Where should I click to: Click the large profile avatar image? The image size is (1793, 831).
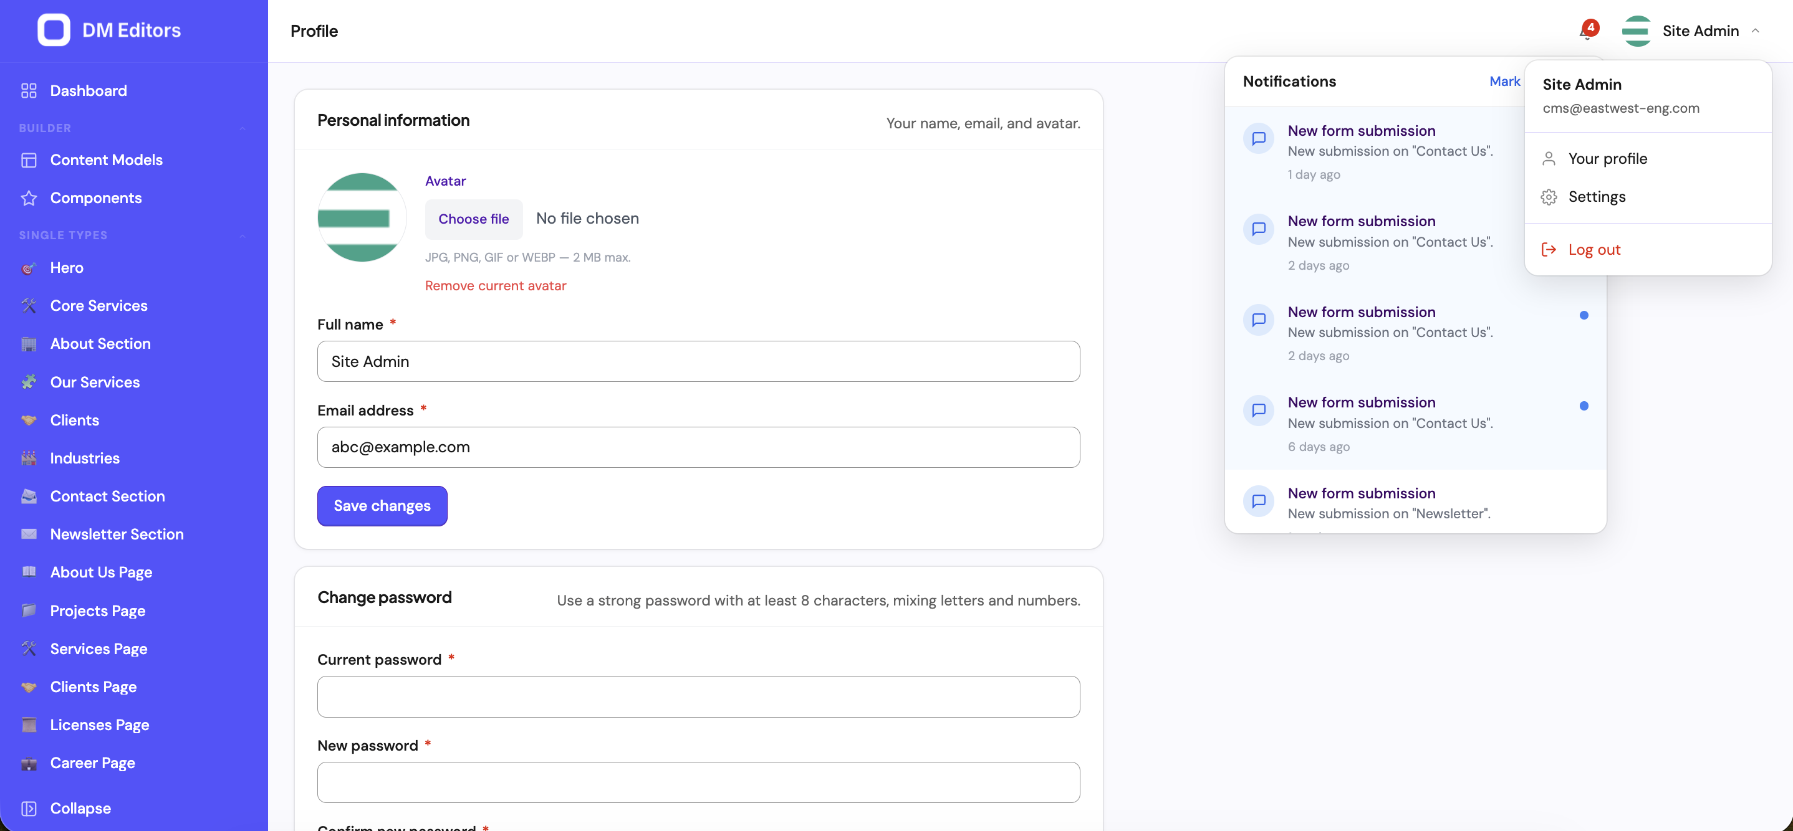click(362, 217)
